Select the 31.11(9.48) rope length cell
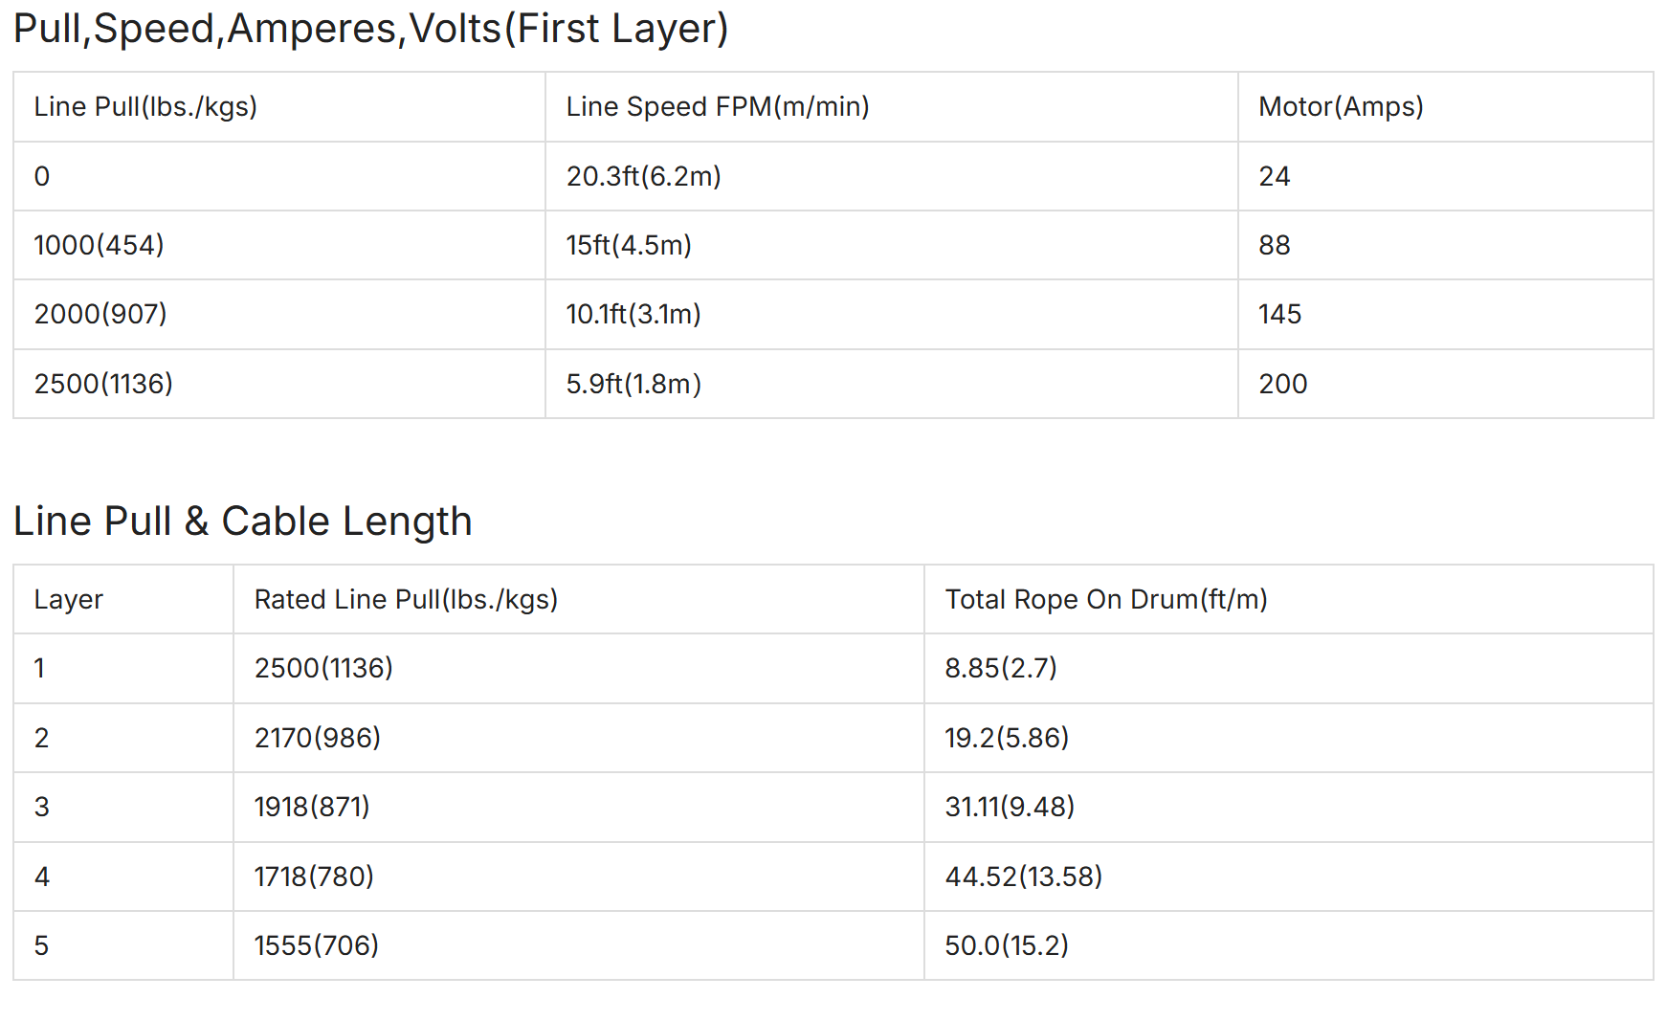The width and height of the screenshot is (1666, 1021). coord(1289,807)
